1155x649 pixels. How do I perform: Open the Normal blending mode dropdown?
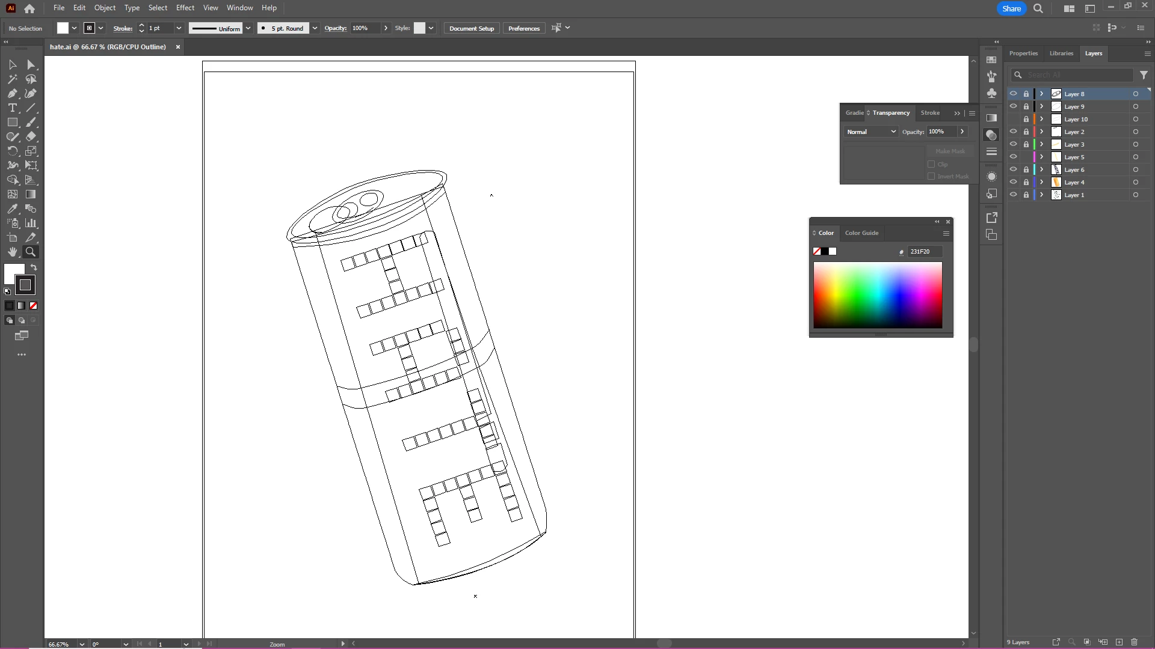click(871, 132)
